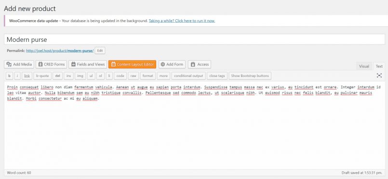Switch to the Visual editor tab
This screenshot has height=179, width=388.
click(364, 66)
